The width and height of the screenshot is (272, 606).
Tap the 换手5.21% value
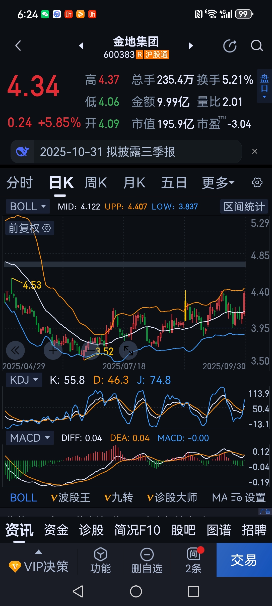pyautogui.click(x=225, y=80)
